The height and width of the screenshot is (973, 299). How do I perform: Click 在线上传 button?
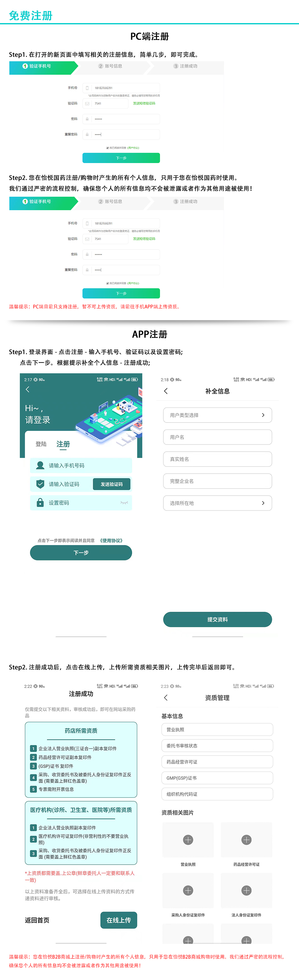[119, 920]
